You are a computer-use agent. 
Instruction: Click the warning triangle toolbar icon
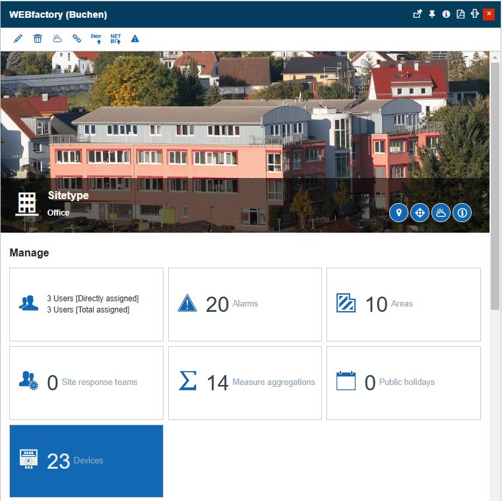[x=135, y=39]
